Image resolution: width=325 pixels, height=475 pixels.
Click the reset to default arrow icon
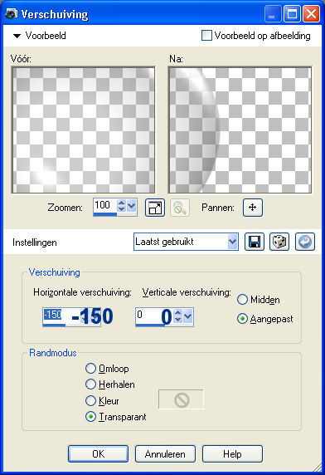point(305,242)
